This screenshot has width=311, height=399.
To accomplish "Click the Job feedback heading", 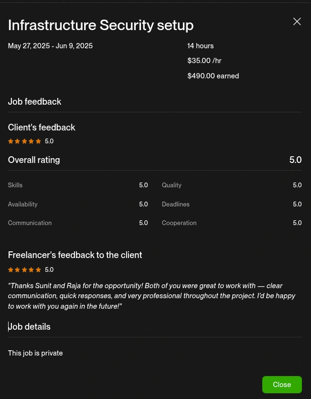I will tap(34, 102).
